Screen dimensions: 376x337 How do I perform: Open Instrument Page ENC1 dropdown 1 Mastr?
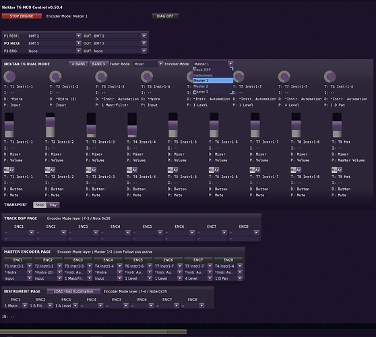(x=15, y=305)
